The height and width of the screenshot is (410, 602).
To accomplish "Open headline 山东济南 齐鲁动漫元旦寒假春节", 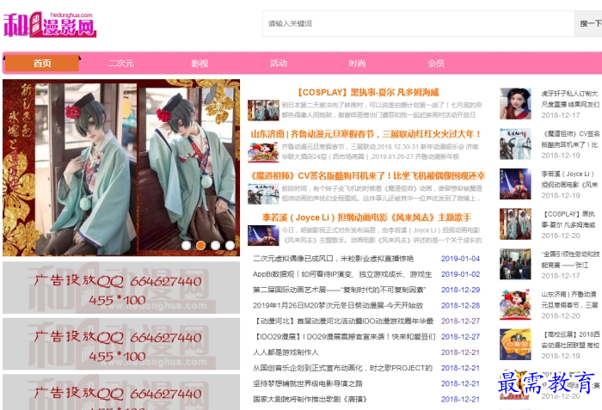I will [365, 134].
